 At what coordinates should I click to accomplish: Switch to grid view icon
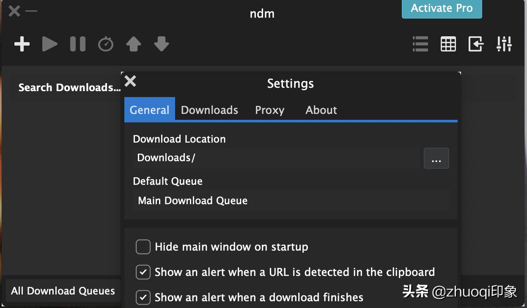pyautogui.click(x=448, y=44)
